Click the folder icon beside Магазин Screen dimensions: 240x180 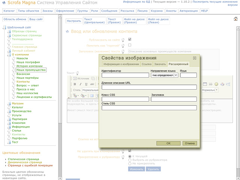[9, 103]
